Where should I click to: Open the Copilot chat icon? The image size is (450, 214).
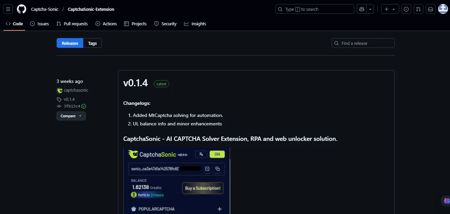click(362, 9)
